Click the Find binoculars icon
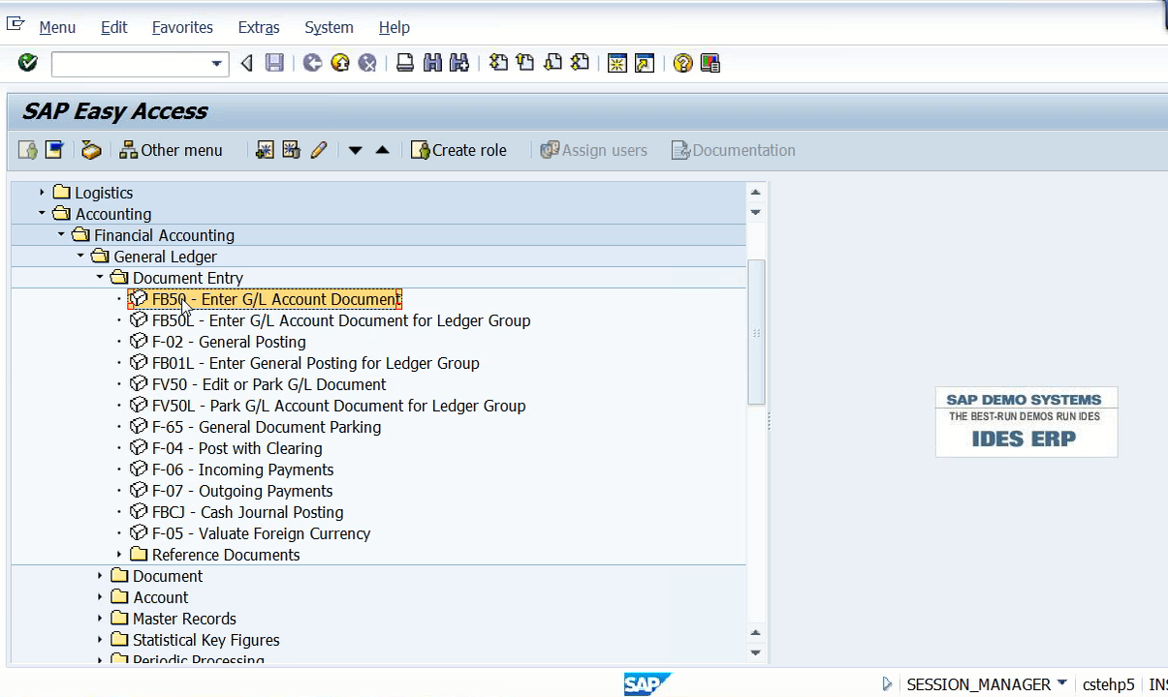The width and height of the screenshot is (1168, 697). click(432, 63)
